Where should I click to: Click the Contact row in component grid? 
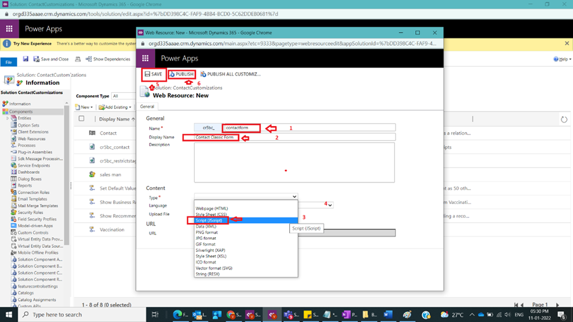108,133
